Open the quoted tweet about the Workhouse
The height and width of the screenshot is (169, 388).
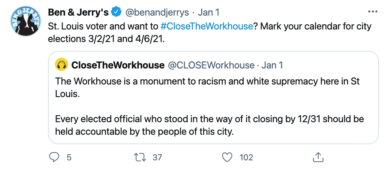click(x=213, y=97)
